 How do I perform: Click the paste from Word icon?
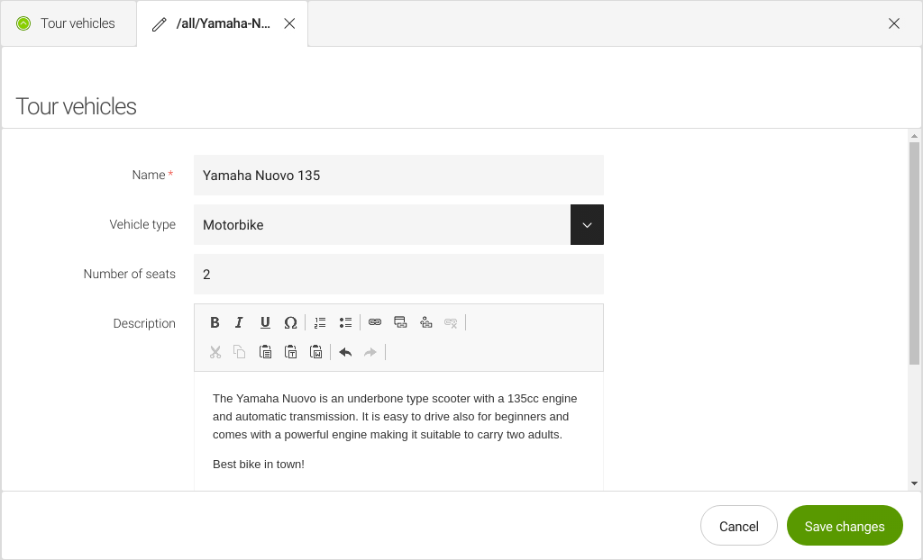pyautogui.click(x=315, y=352)
